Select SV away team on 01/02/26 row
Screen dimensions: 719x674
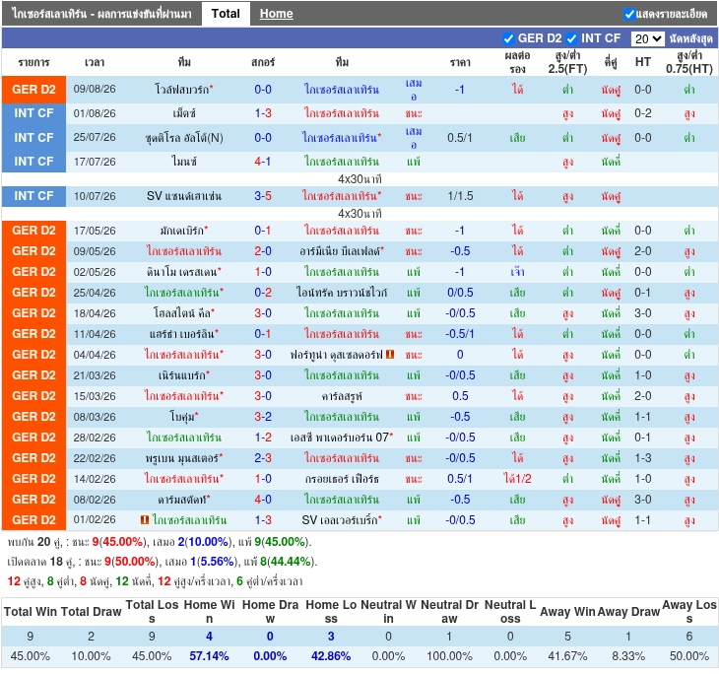point(342,520)
